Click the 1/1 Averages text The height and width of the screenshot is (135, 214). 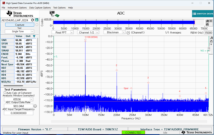[173, 33]
